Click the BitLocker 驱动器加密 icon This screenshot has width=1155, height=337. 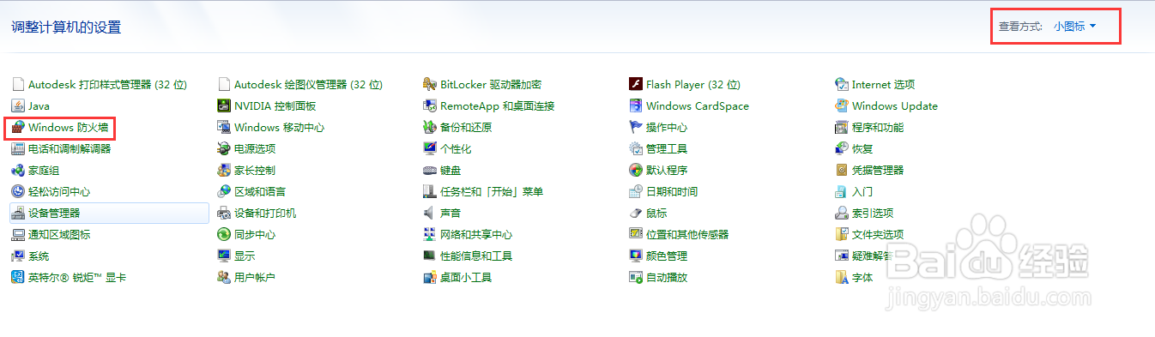pyautogui.click(x=430, y=85)
